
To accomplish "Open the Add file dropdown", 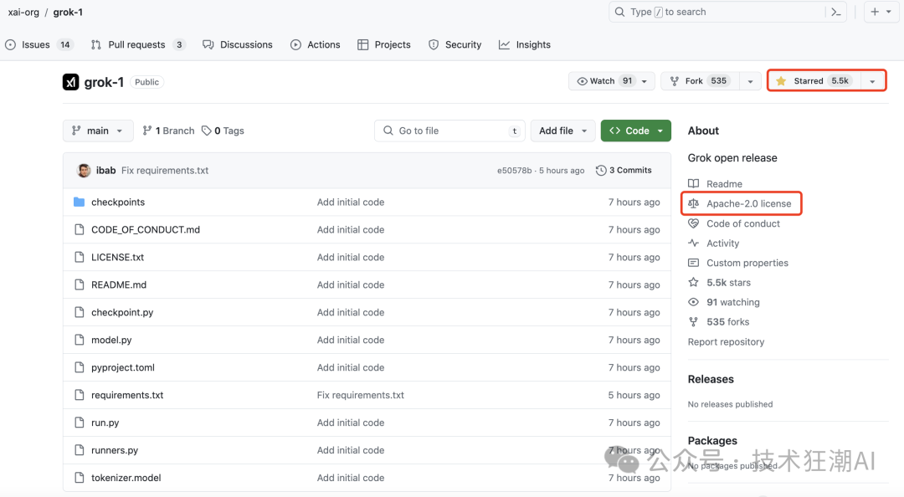I will [x=562, y=131].
